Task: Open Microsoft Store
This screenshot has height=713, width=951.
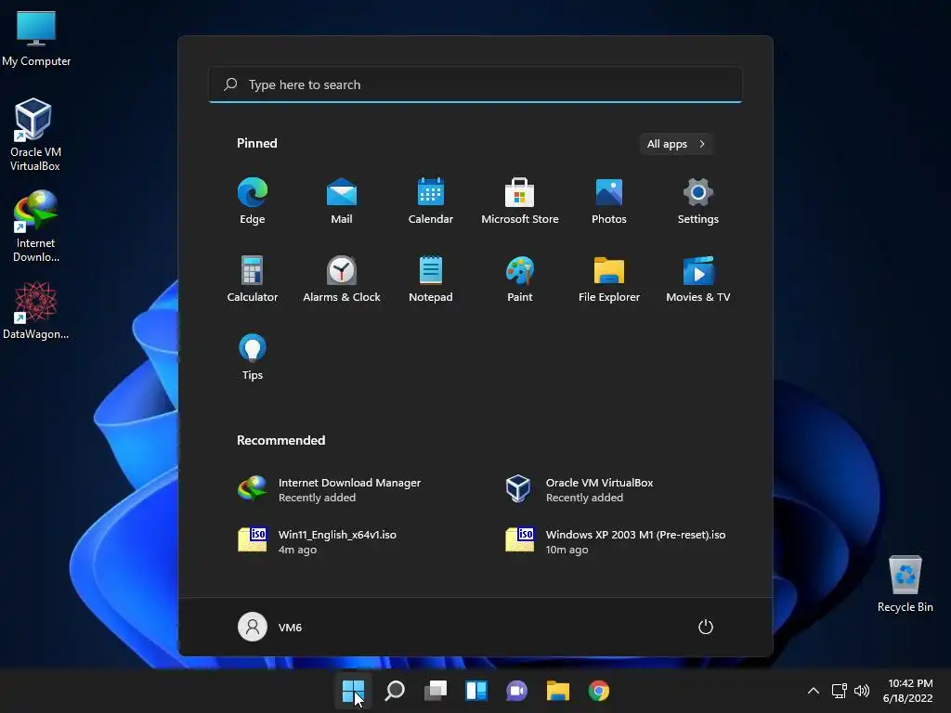Action: tap(520, 201)
